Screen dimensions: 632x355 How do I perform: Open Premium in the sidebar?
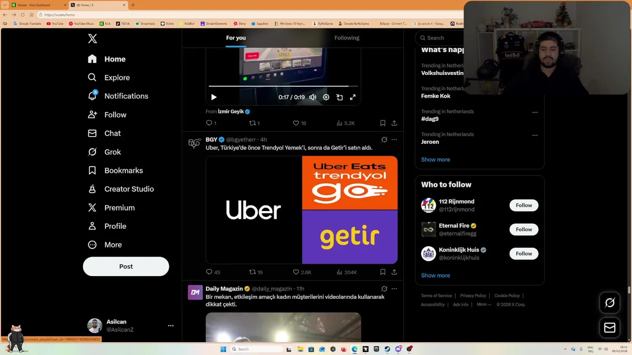(x=112, y=208)
